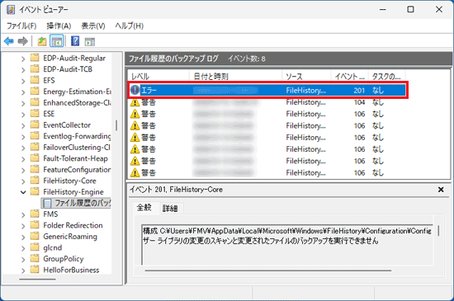Image resolution: width=454 pixels, height=301 pixels.
Task: Select the Fault-Tolerant-Heap tree item
Action: click(75, 158)
